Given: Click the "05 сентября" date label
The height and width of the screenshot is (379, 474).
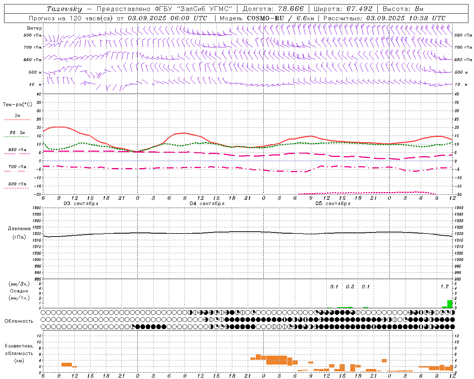Looking at the screenshot, I should pos(333,204).
